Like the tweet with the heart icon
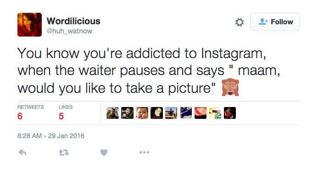Image resolution: width=318 pixels, height=171 pixels. (104, 152)
